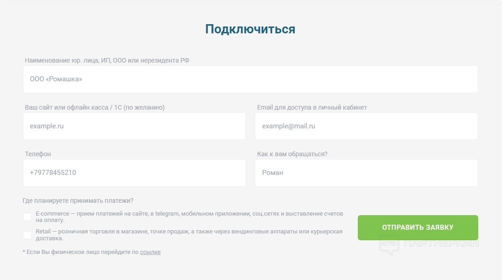
Task: Focus the website field showing example.ru
Action: coord(134,126)
